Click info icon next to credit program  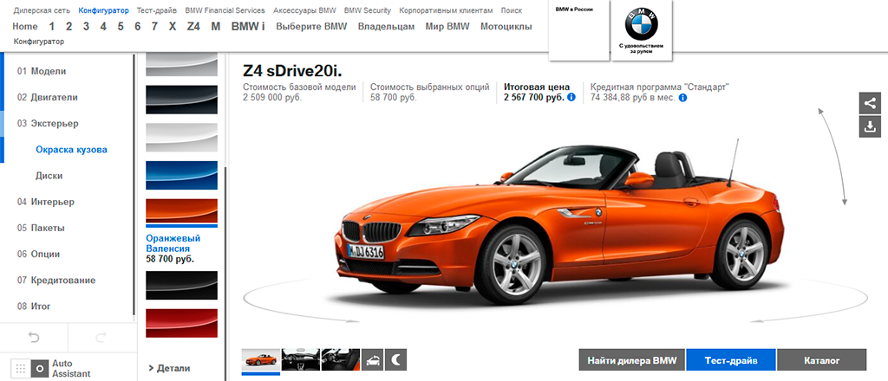coord(683,97)
